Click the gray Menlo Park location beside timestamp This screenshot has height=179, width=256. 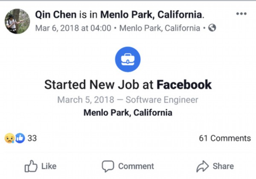[160, 28]
